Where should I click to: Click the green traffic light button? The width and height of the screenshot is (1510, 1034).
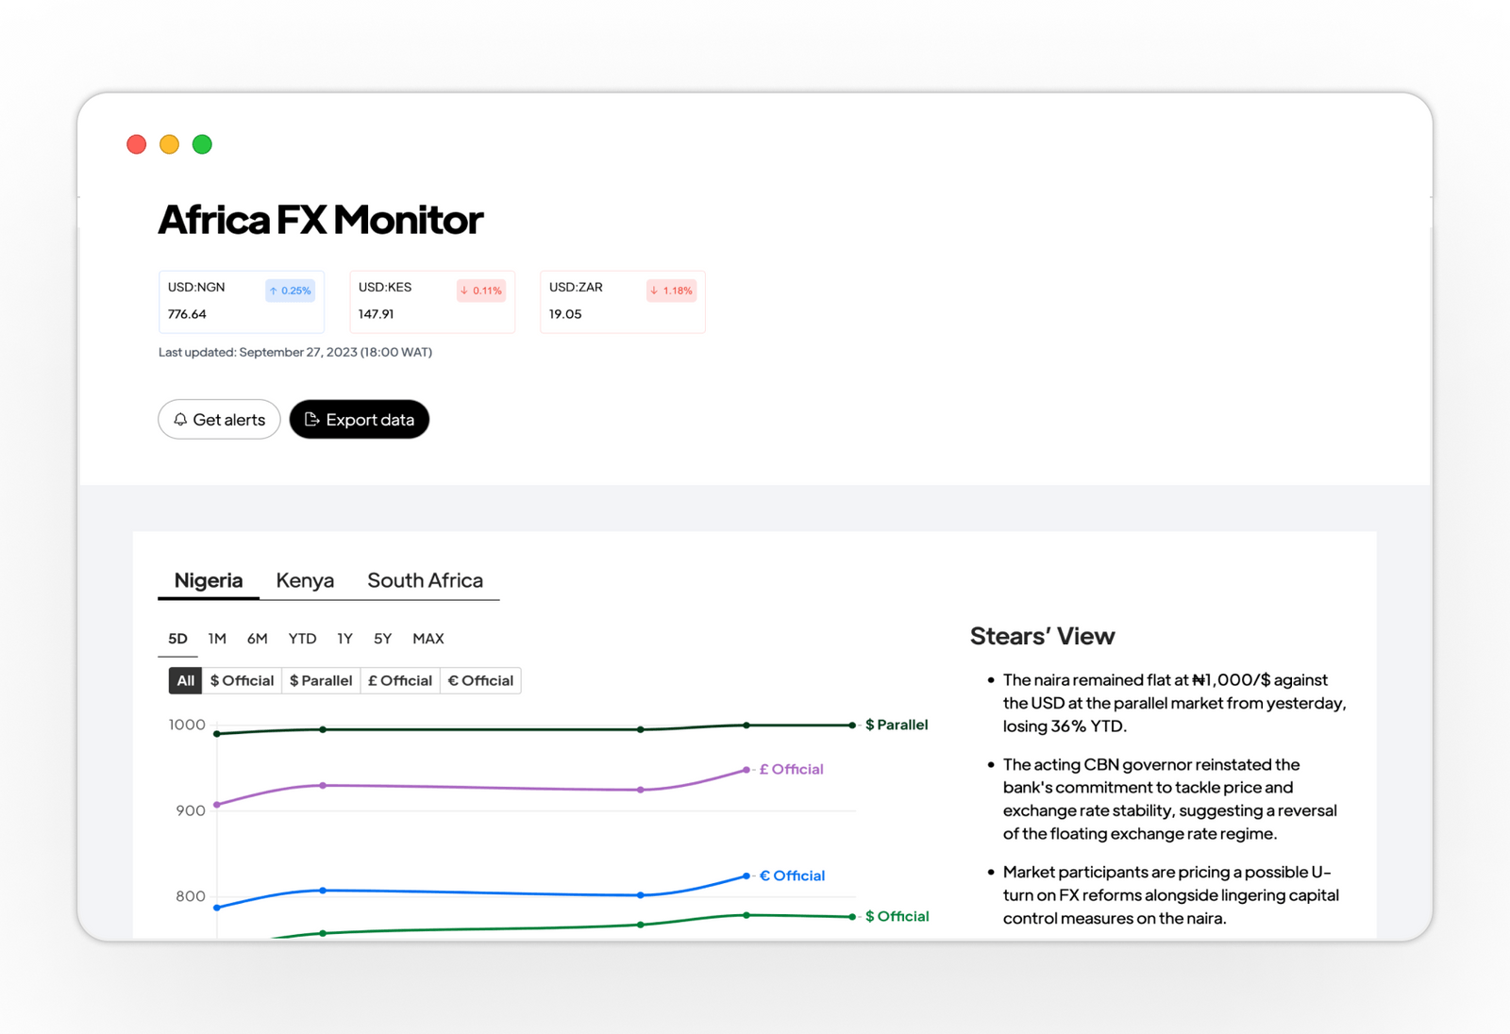coord(202,143)
